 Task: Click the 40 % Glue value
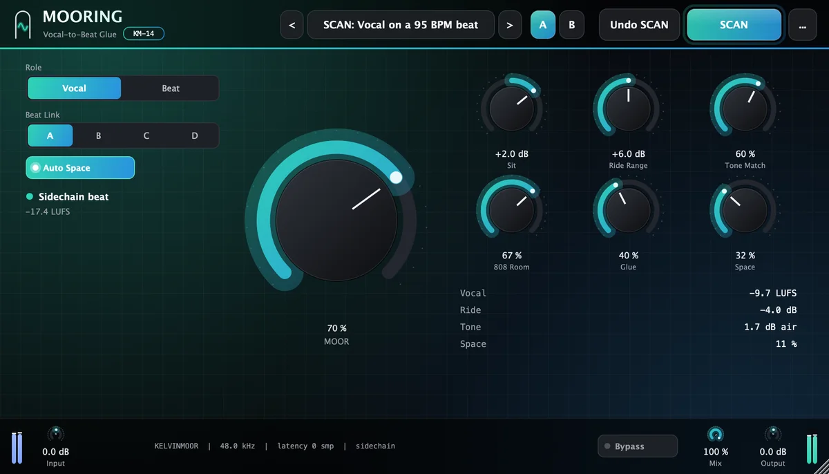629,256
